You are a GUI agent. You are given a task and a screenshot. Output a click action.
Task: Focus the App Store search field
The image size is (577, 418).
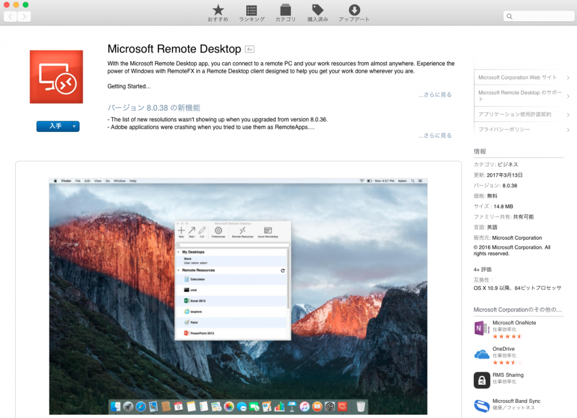[539, 16]
